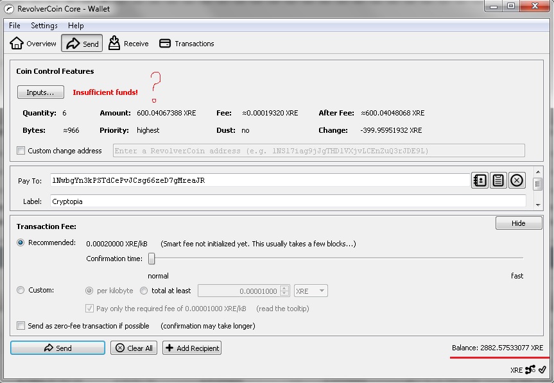Screen dimensions: 554x383
Task: Choose the total at least radio option
Action: click(143, 291)
